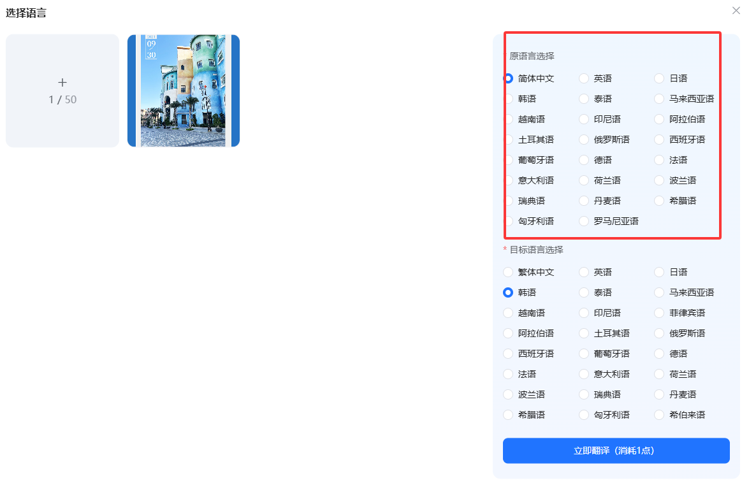Select 简体中文 as source language
Screen dimensions: 749x483
(x=508, y=78)
